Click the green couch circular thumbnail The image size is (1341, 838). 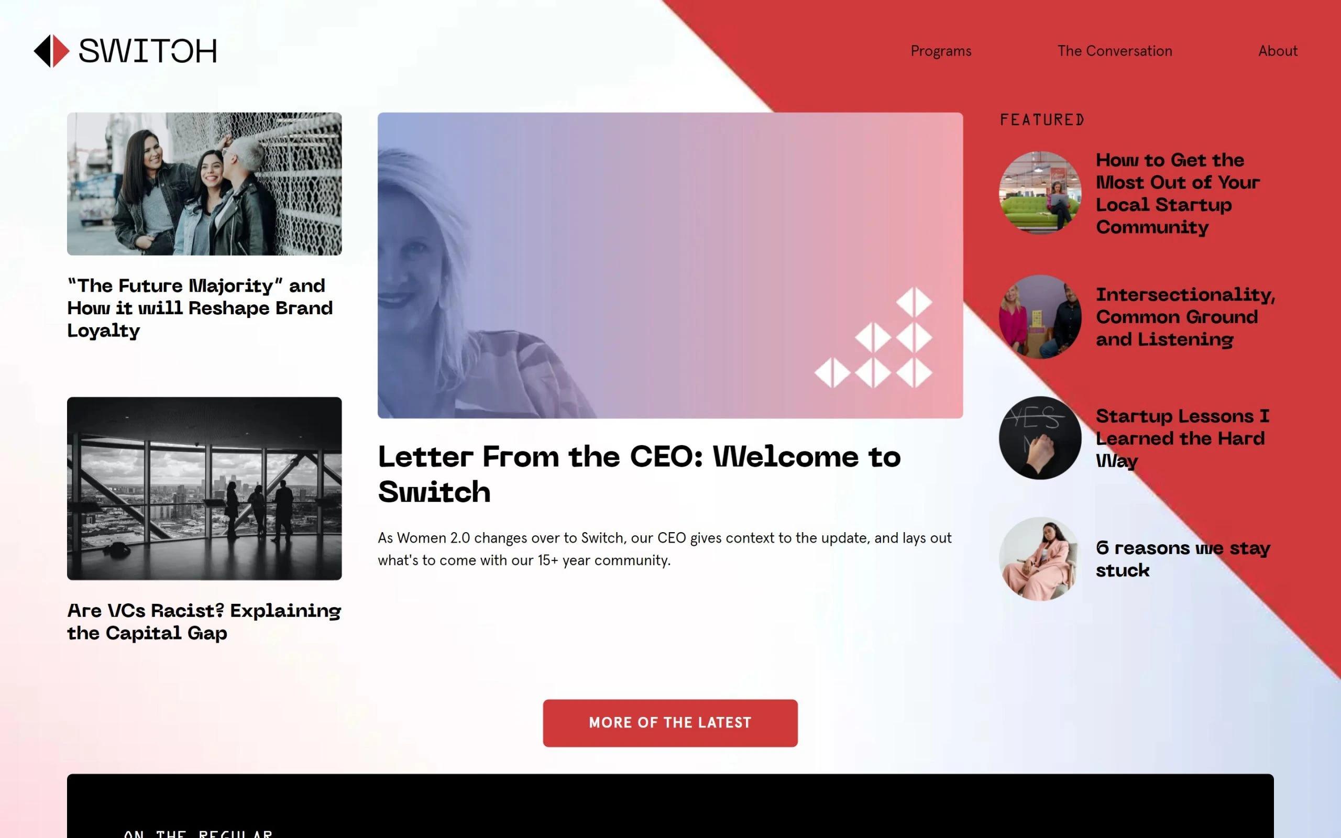pos(1040,193)
